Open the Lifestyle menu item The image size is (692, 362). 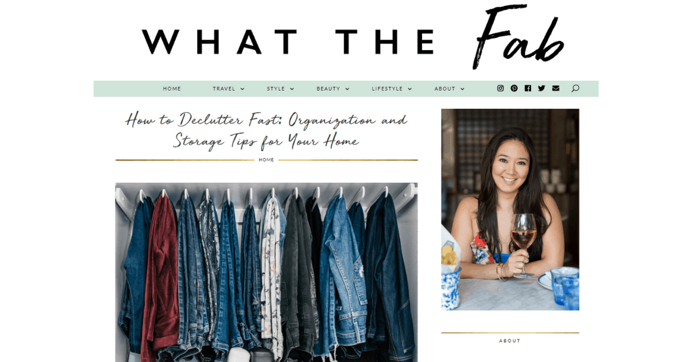[x=388, y=89]
